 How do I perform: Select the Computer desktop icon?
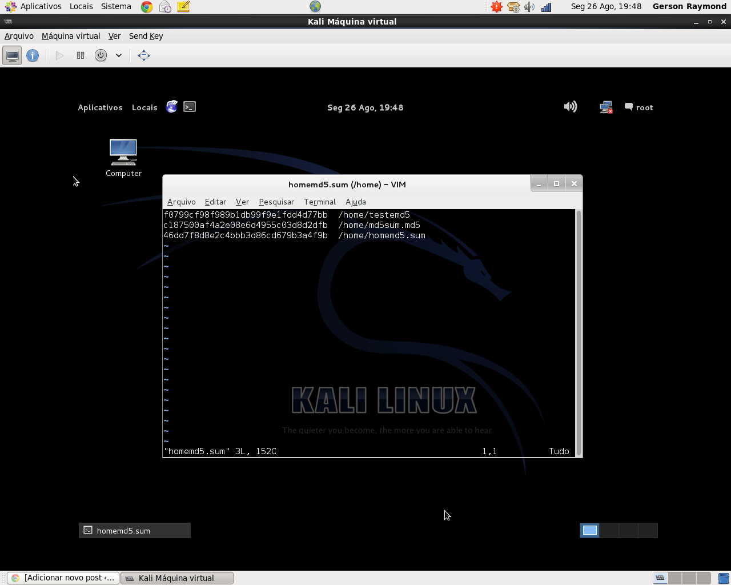(123, 158)
